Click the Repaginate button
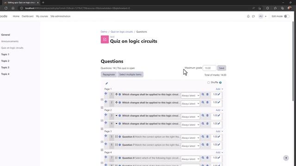The image size is (296, 166). point(109,75)
